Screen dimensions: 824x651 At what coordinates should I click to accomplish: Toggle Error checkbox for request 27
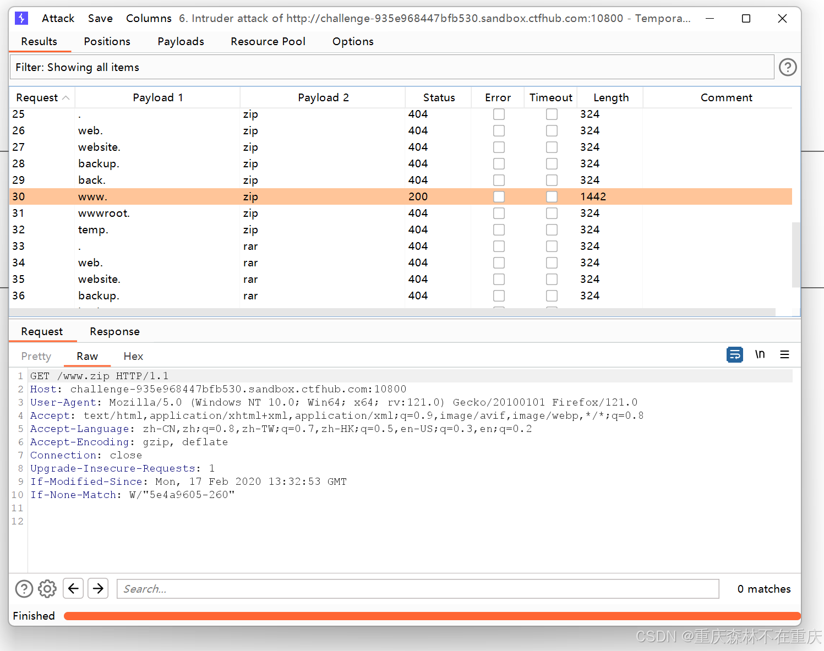tap(499, 147)
